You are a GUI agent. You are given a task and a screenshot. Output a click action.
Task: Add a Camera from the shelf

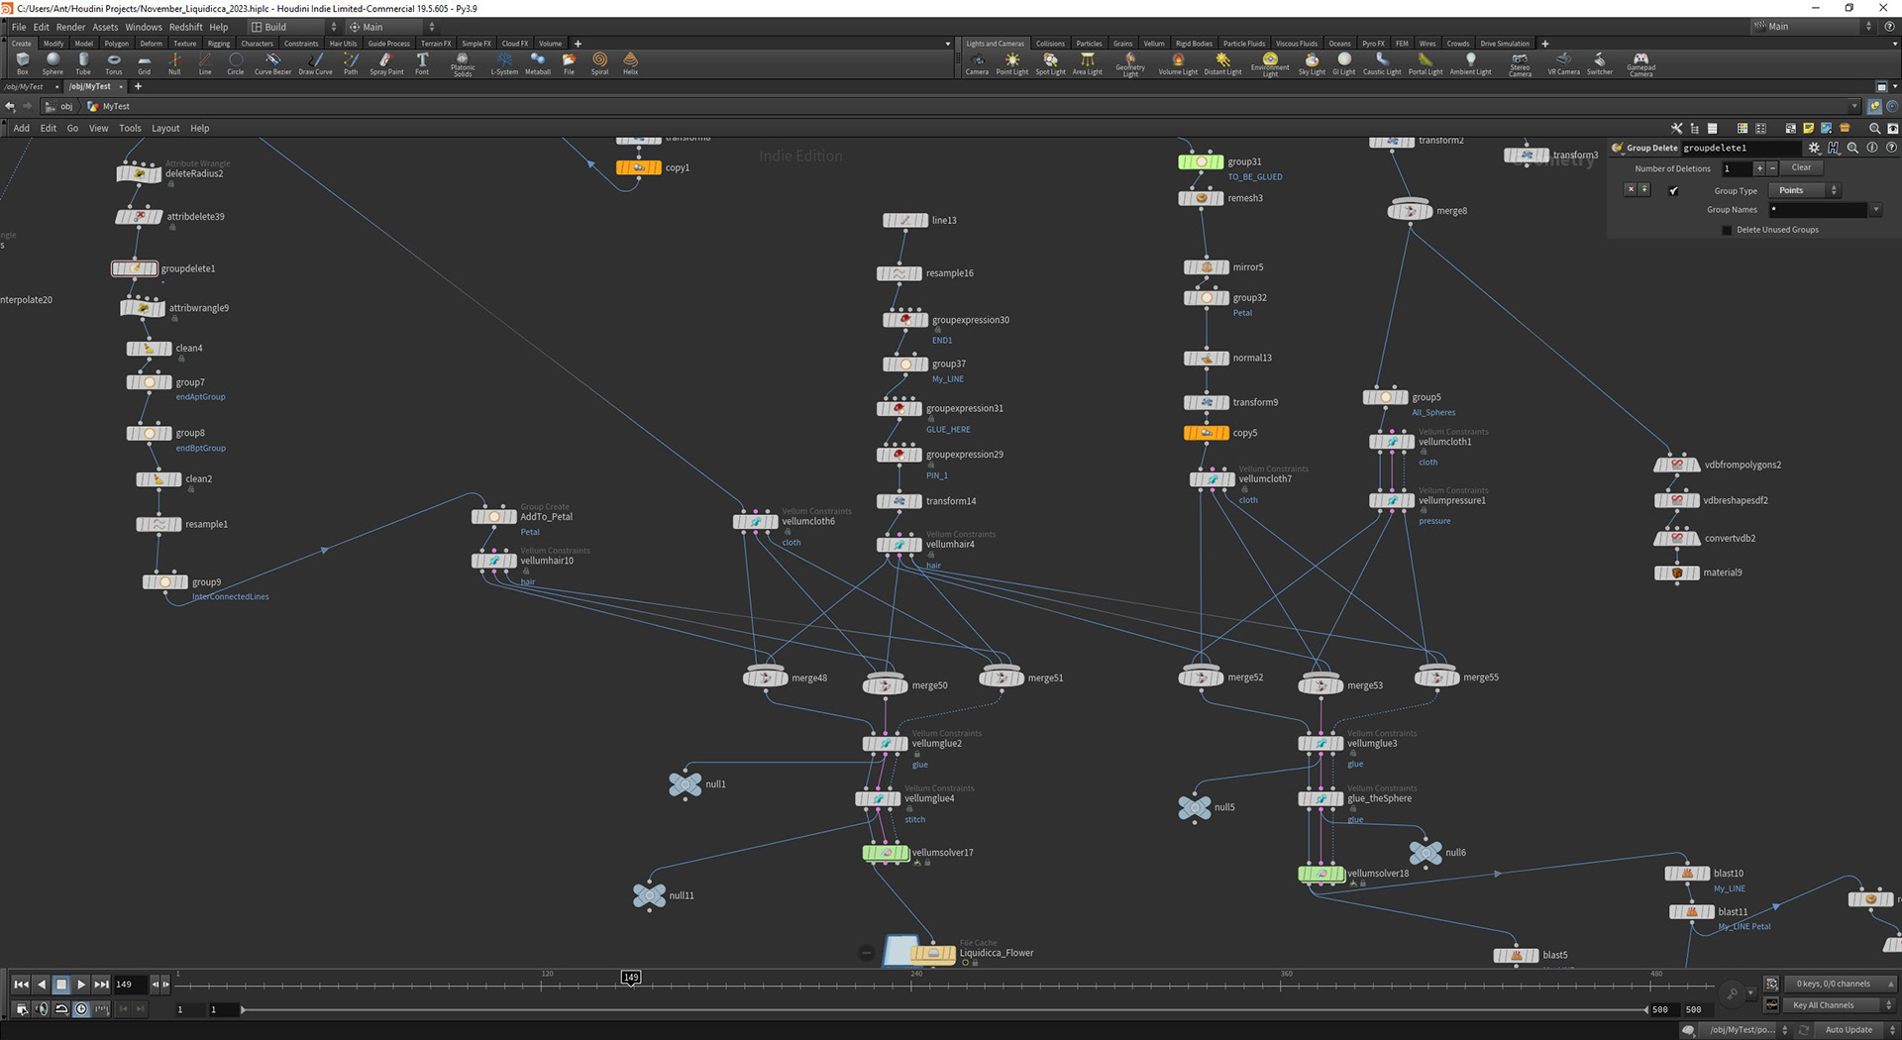coord(977,63)
